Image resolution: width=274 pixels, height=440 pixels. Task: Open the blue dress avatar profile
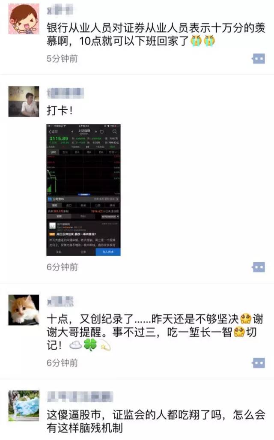(x=24, y=405)
